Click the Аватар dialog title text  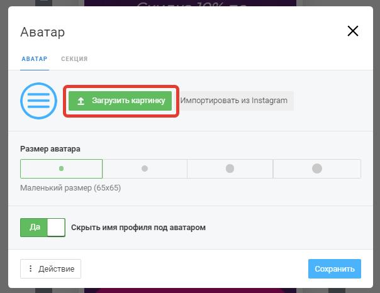(43, 32)
